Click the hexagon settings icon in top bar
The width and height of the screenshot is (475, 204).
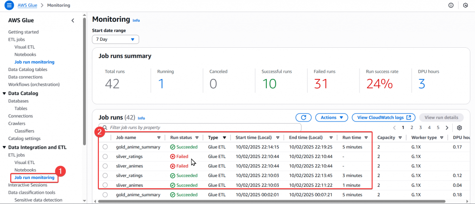466,6
